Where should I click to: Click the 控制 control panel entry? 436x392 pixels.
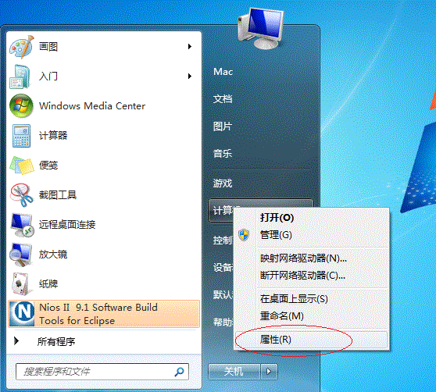(x=223, y=241)
